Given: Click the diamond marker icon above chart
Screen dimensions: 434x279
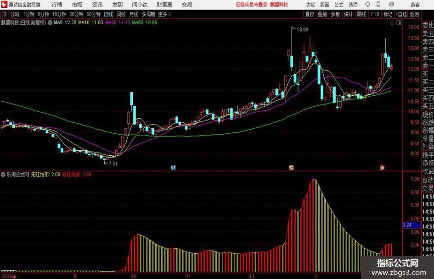Looking at the screenshot, I should 392,23.
